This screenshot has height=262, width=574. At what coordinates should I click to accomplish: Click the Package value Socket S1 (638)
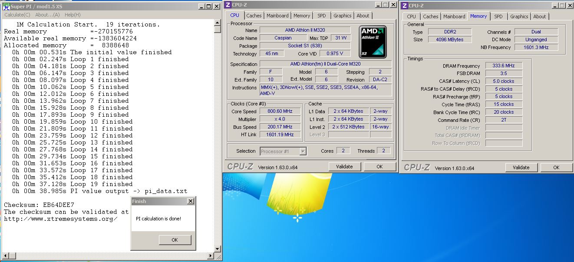point(305,46)
